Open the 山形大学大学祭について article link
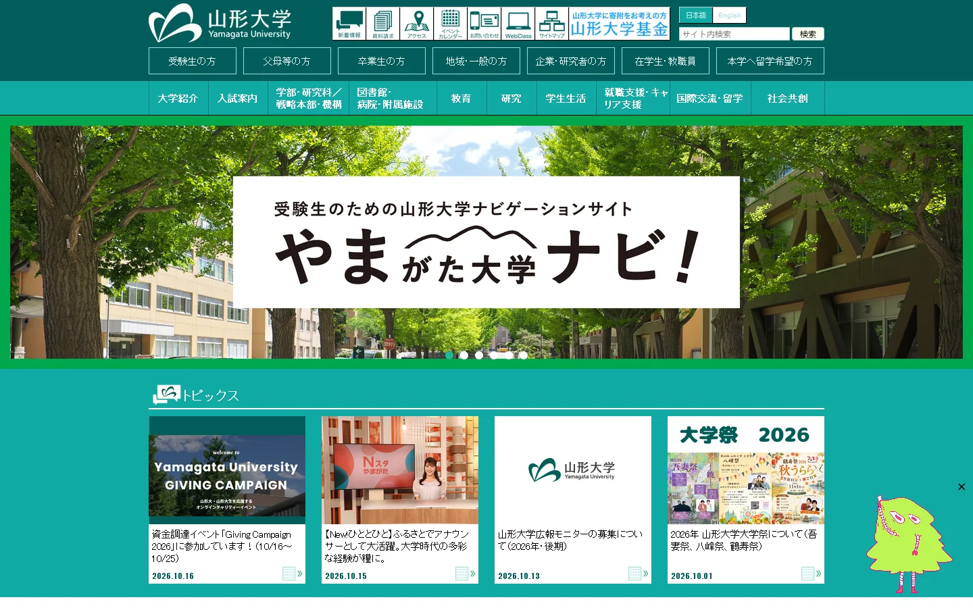This screenshot has height=608, width=973. tap(744, 540)
